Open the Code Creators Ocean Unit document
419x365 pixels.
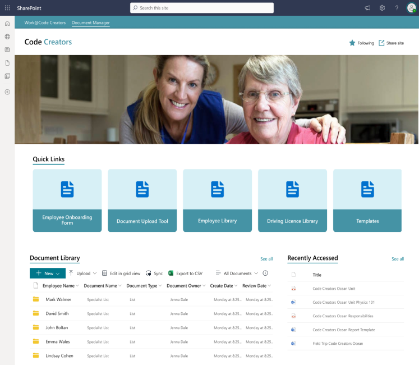pyautogui.click(x=334, y=289)
